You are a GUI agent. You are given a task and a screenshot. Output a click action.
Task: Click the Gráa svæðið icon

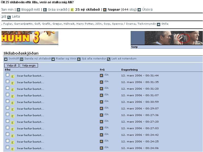click(x=45, y=10)
